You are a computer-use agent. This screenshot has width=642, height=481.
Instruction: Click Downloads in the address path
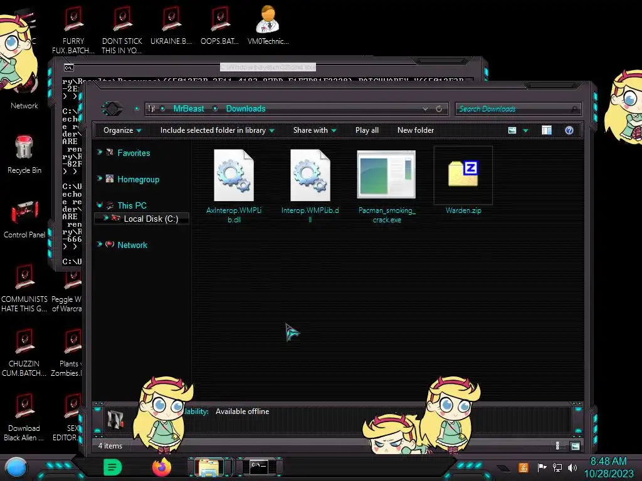246,109
